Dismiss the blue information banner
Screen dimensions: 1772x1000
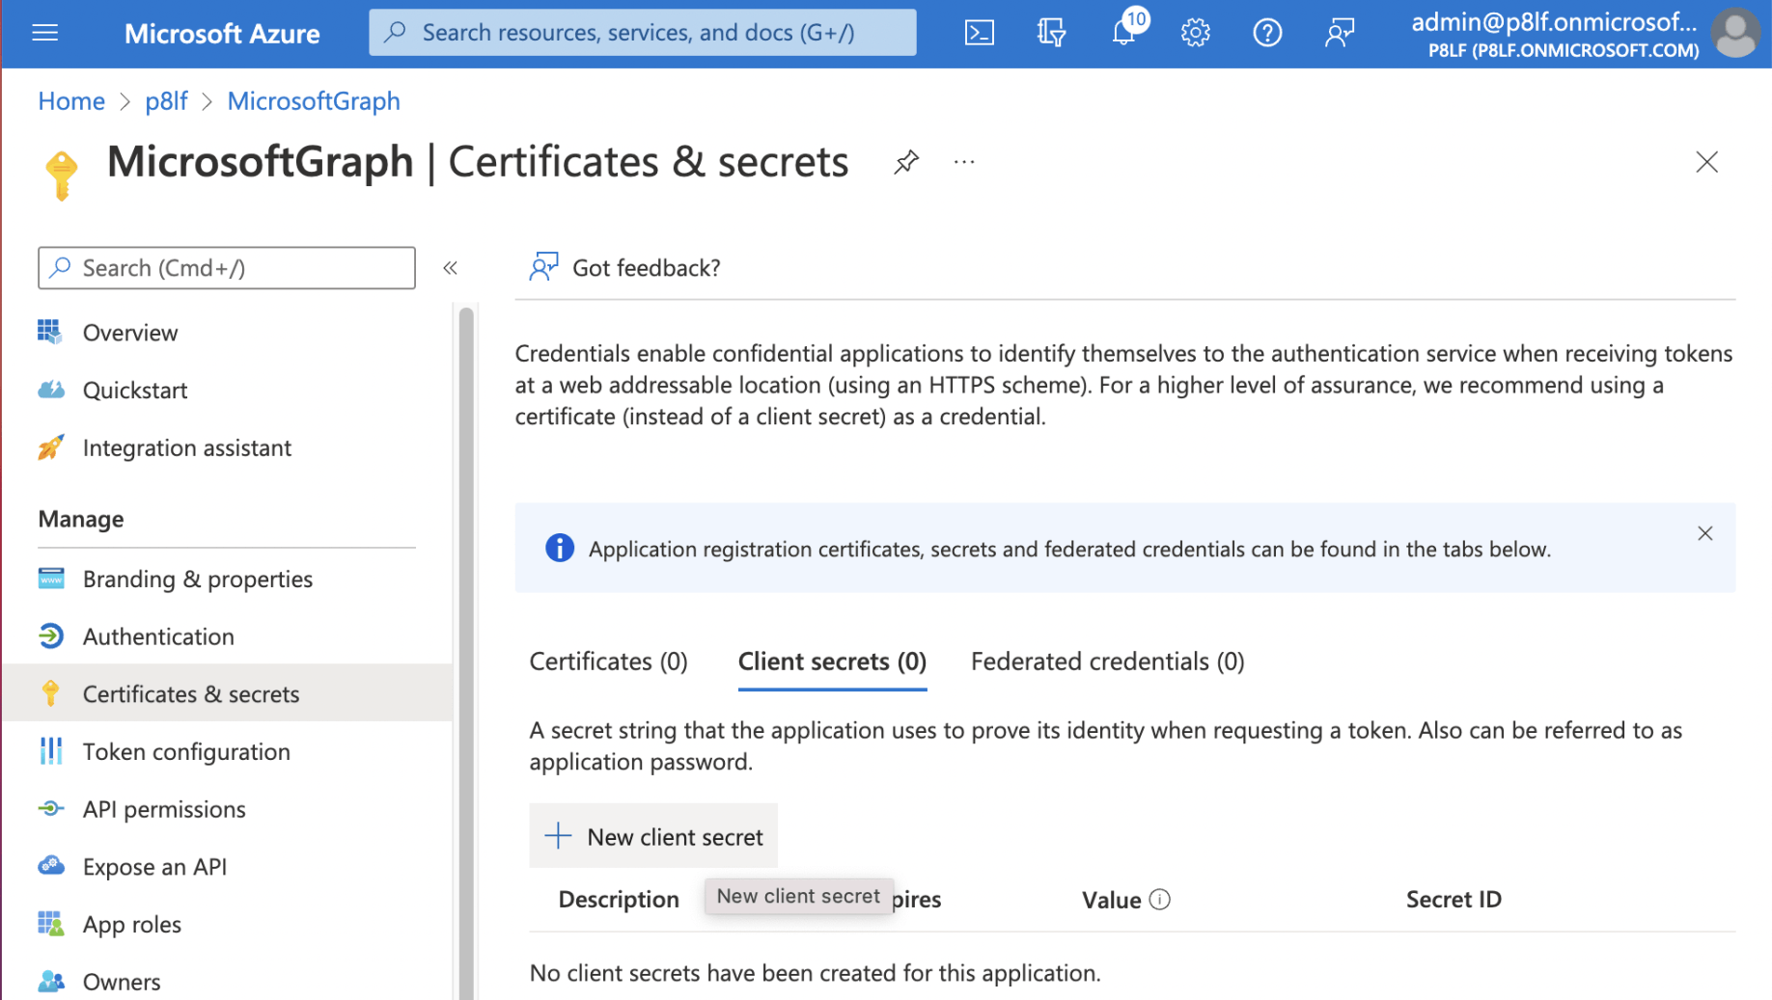(1704, 533)
